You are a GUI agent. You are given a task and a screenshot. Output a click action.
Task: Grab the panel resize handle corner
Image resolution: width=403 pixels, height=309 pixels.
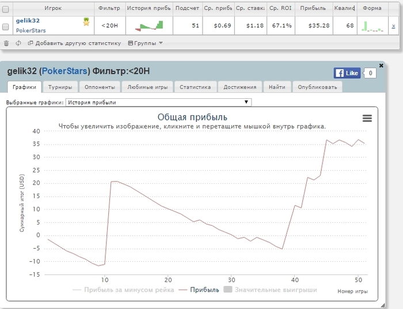[x=383, y=305]
